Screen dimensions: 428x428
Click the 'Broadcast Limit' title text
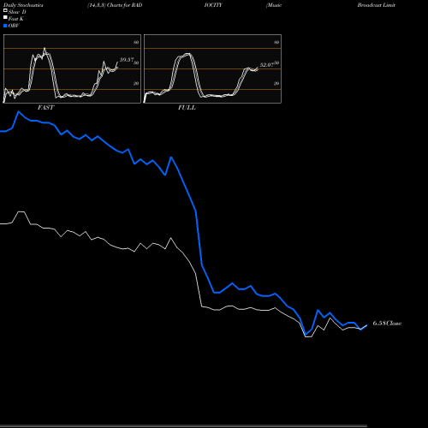click(377, 5)
